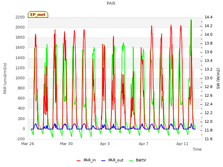Click the red PAR_in legend swatch
Screen dimensions: 223x167
coord(79,161)
